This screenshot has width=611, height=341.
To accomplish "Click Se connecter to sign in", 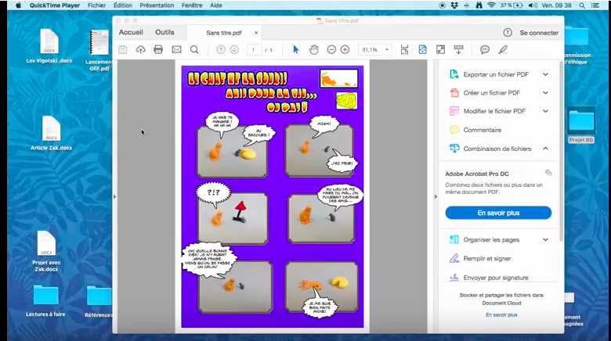I will click(x=539, y=33).
